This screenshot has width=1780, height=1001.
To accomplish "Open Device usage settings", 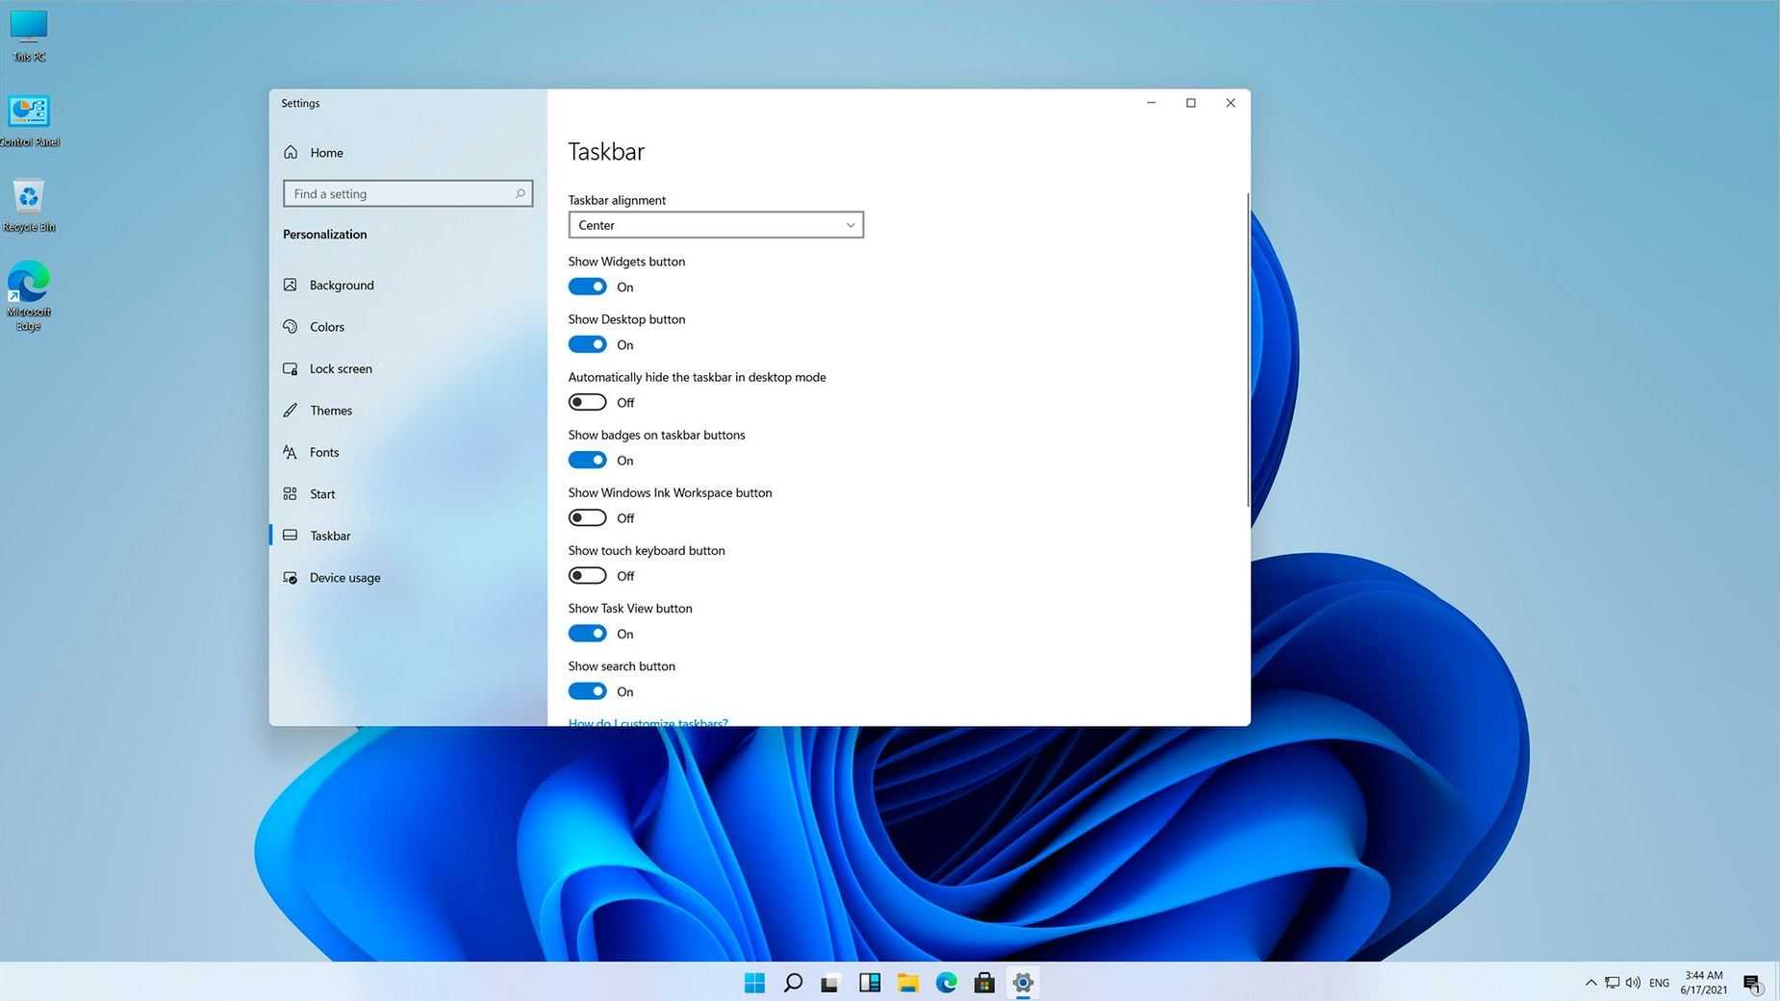I will [408, 578].
